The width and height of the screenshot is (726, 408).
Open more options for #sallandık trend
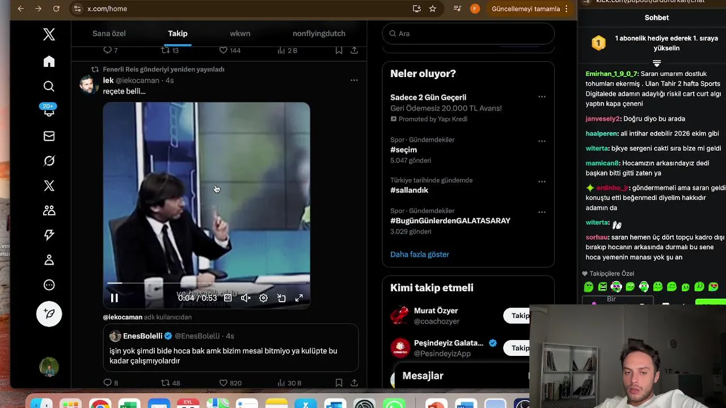(542, 182)
